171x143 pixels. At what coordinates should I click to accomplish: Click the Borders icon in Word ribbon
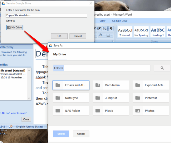pyautogui.click(x=108, y=35)
